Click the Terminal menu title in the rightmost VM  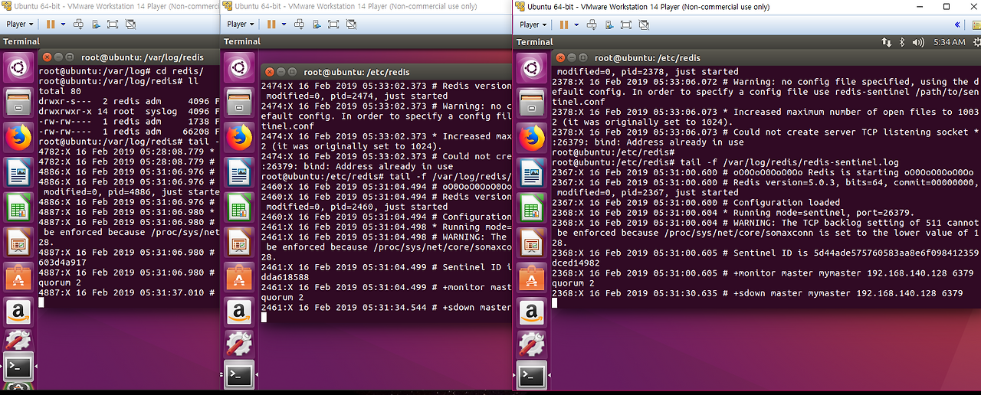[x=535, y=42]
